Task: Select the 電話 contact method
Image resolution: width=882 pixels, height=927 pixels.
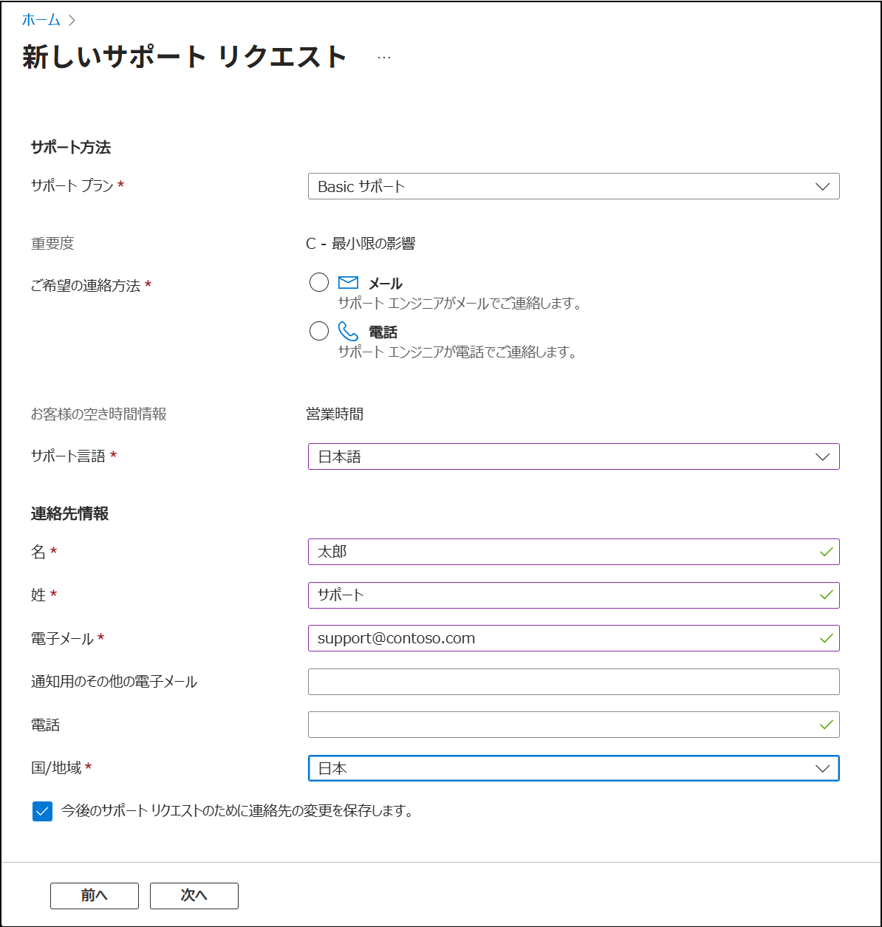Action: 318,331
